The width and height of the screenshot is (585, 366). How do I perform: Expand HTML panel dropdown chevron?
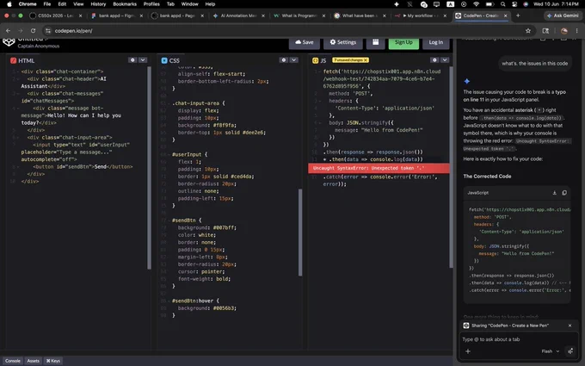click(143, 60)
